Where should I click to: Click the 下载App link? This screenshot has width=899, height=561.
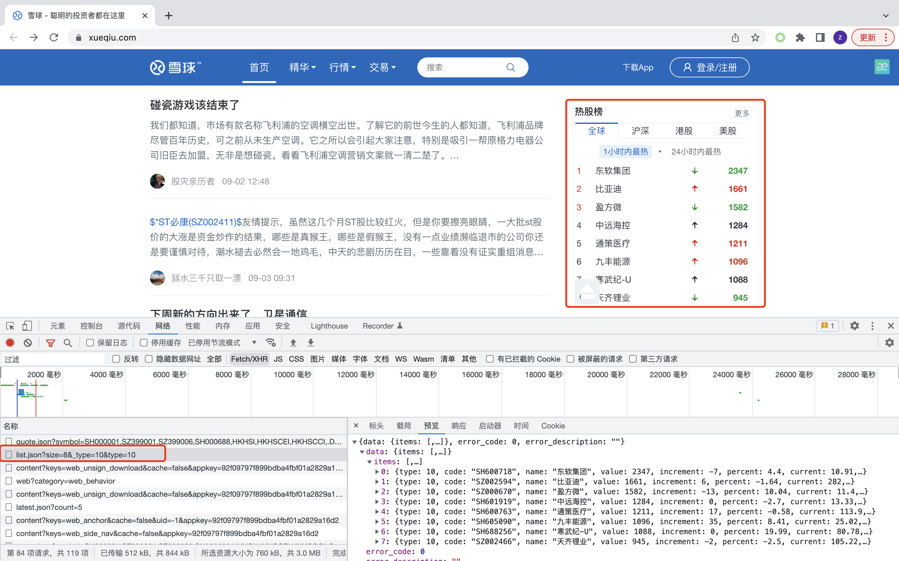pos(638,67)
